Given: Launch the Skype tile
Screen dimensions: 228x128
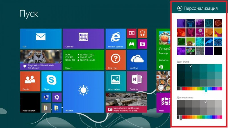Looking at the screenshot, I should [52, 81].
